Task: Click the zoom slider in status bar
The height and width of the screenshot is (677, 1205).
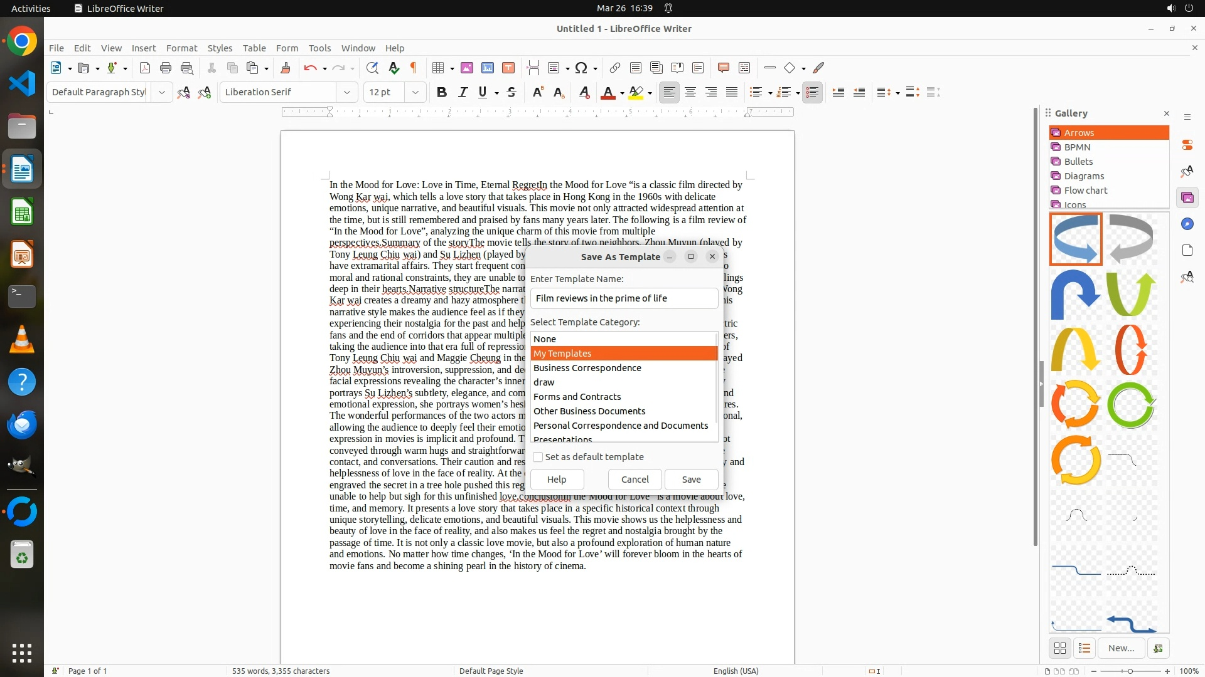Action: (1130, 671)
